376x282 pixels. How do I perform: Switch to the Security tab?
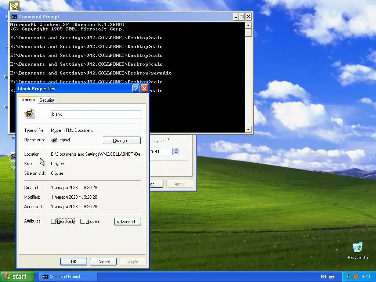tap(47, 100)
